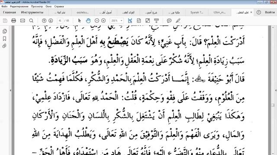Open the Редактирование menu
Viewport: 277px width, 155px height.
coord(19,6)
